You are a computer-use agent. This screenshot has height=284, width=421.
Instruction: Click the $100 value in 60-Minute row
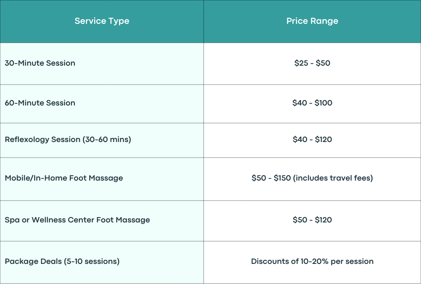(x=323, y=103)
